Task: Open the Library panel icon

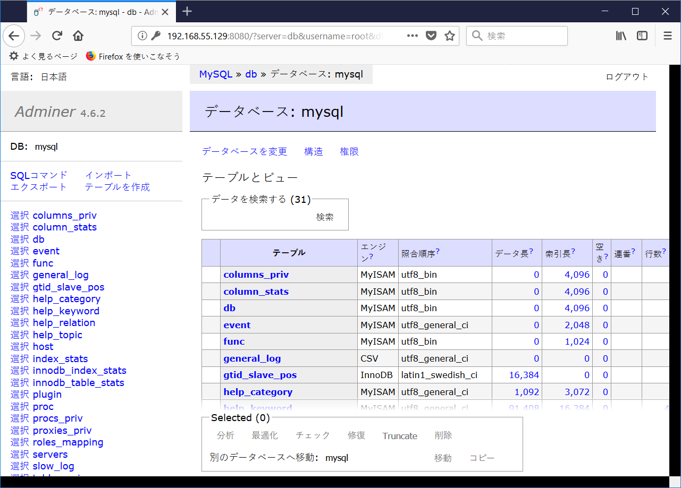Action: pos(620,36)
